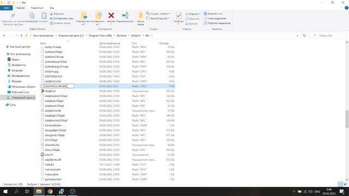Screen dimensions: 349x196
Task: Open the address bar history dropdown
Action: [297, 35]
